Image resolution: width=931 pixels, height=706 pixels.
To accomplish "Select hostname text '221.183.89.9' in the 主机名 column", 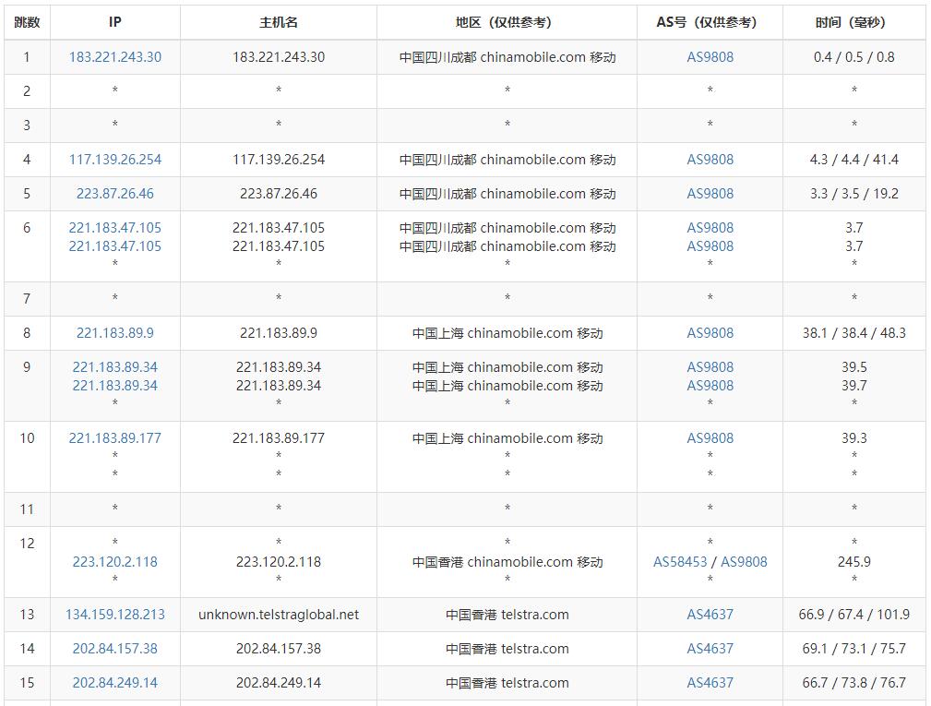I will (x=279, y=333).
